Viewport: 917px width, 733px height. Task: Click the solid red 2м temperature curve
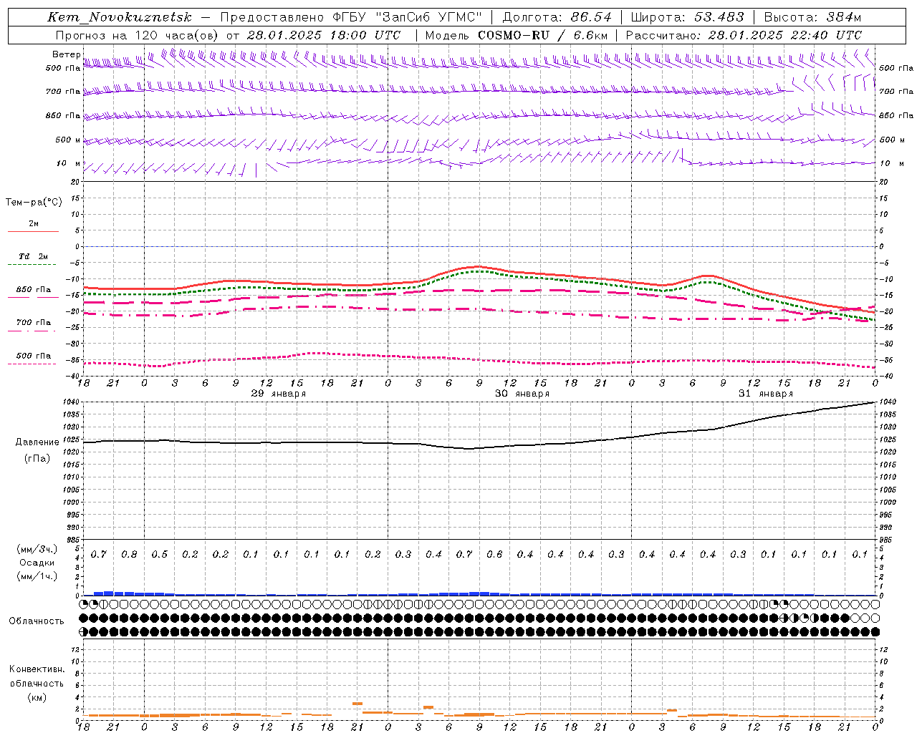click(479, 266)
